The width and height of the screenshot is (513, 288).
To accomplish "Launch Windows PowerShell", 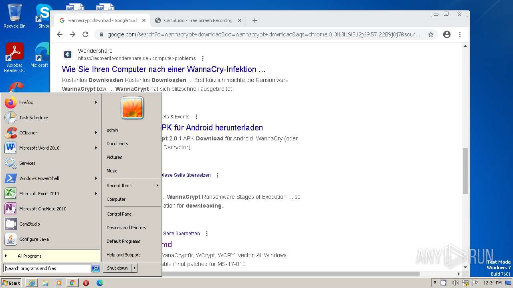I will [51, 178].
